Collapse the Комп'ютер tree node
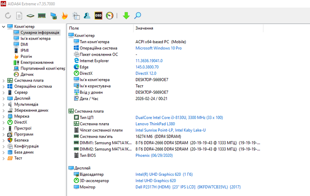 click(3, 26)
